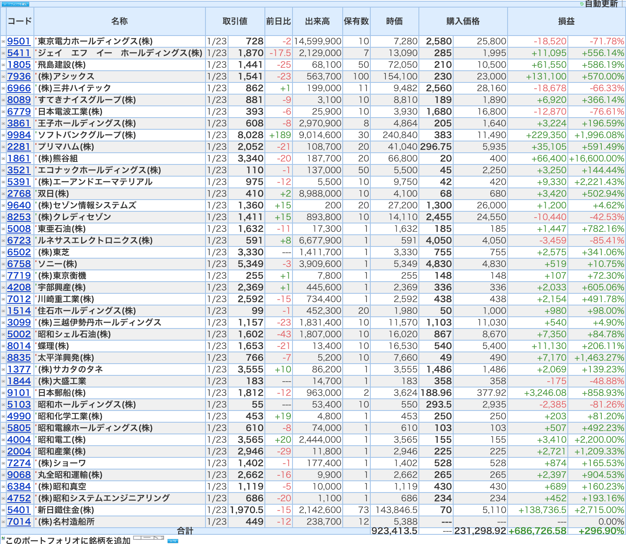Open stock code link 1805
This screenshot has width=626, height=544.
(19, 65)
